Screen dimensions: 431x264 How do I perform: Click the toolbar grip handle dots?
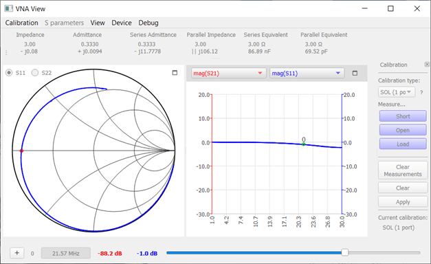[x=6, y=52]
